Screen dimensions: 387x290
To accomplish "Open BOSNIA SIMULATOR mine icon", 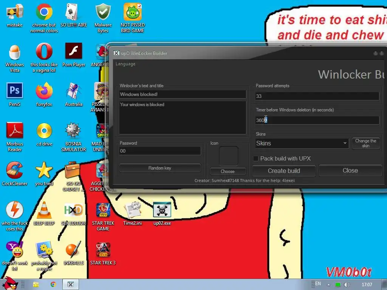I will (73, 130).
